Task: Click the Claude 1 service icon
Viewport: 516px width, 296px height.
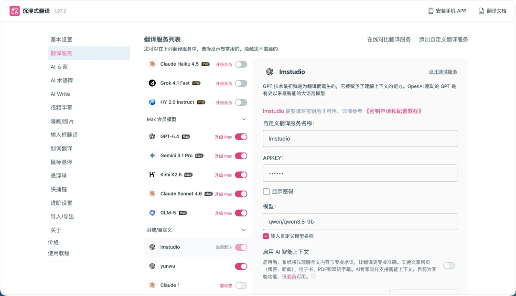Action: pyautogui.click(x=152, y=285)
